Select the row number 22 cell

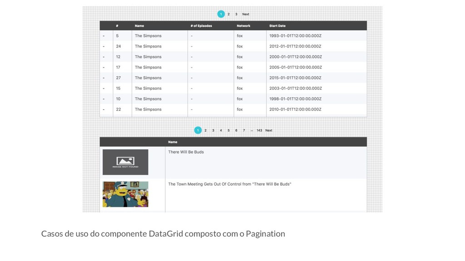[x=119, y=109]
